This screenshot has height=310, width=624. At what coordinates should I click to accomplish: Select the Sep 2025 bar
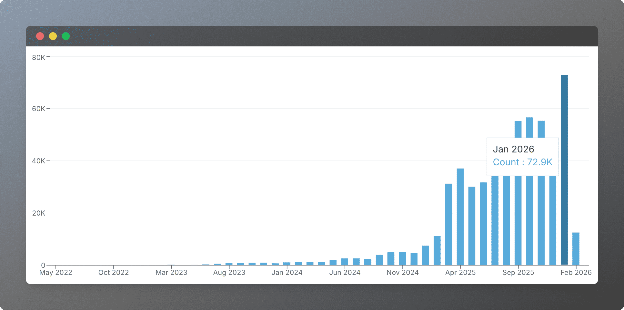(518, 129)
